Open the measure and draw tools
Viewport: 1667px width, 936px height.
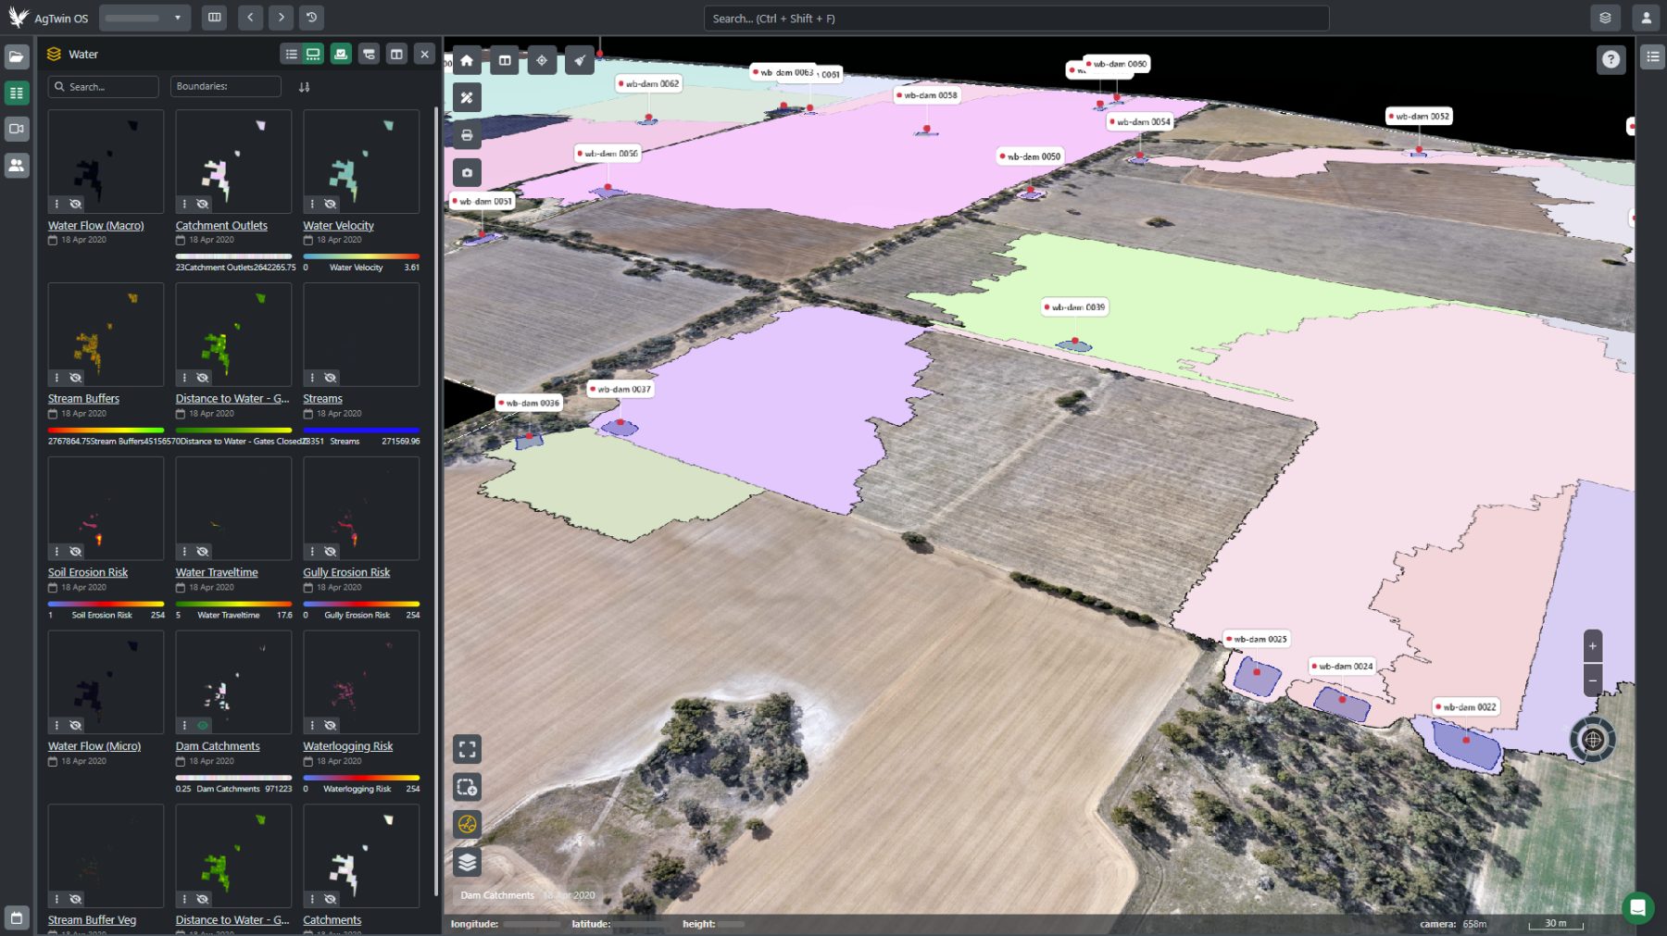pos(467,98)
